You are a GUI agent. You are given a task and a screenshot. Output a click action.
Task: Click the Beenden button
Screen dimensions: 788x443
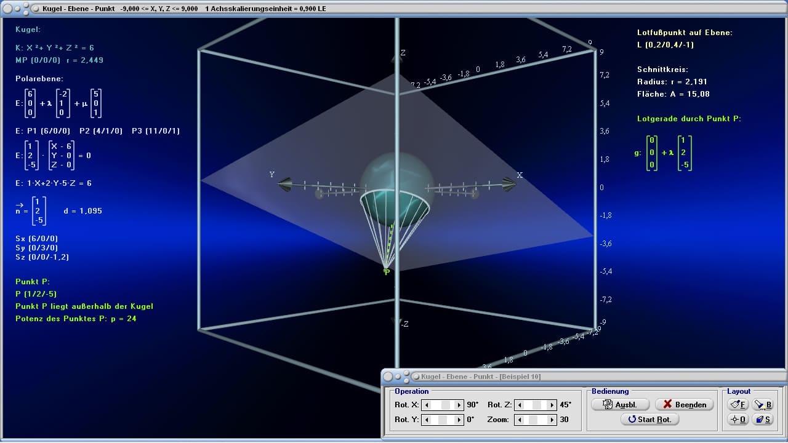pos(685,404)
